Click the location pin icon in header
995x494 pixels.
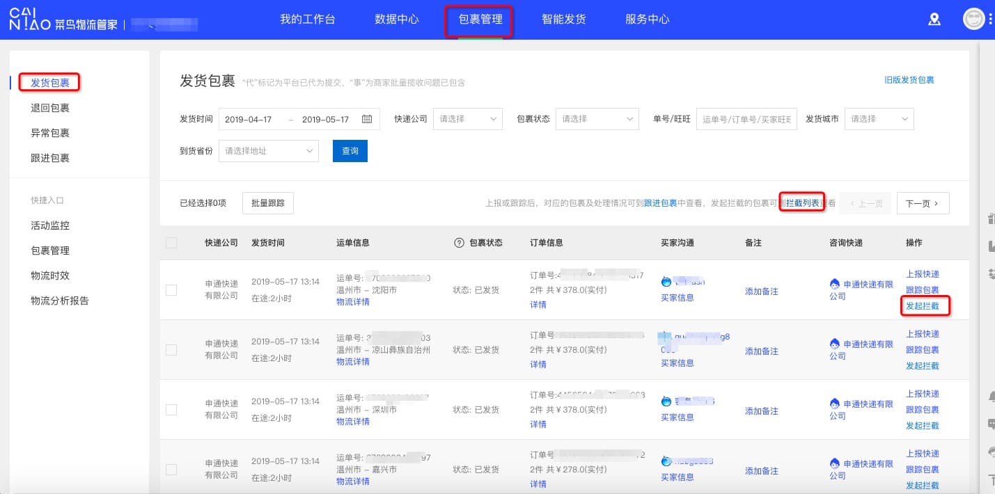[x=934, y=19]
